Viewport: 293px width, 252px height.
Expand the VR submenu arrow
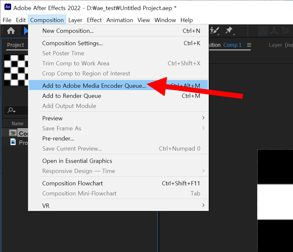[x=203, y=205]
